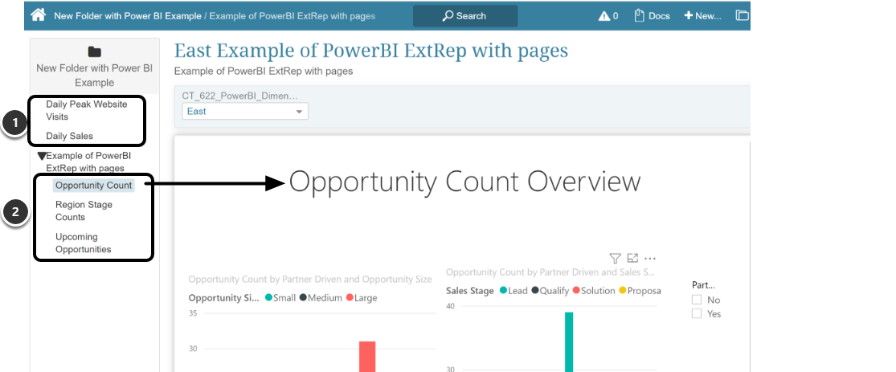Click the filter funnel icon on chart
This screenshot has height=372, width=896.
point(615,258)
